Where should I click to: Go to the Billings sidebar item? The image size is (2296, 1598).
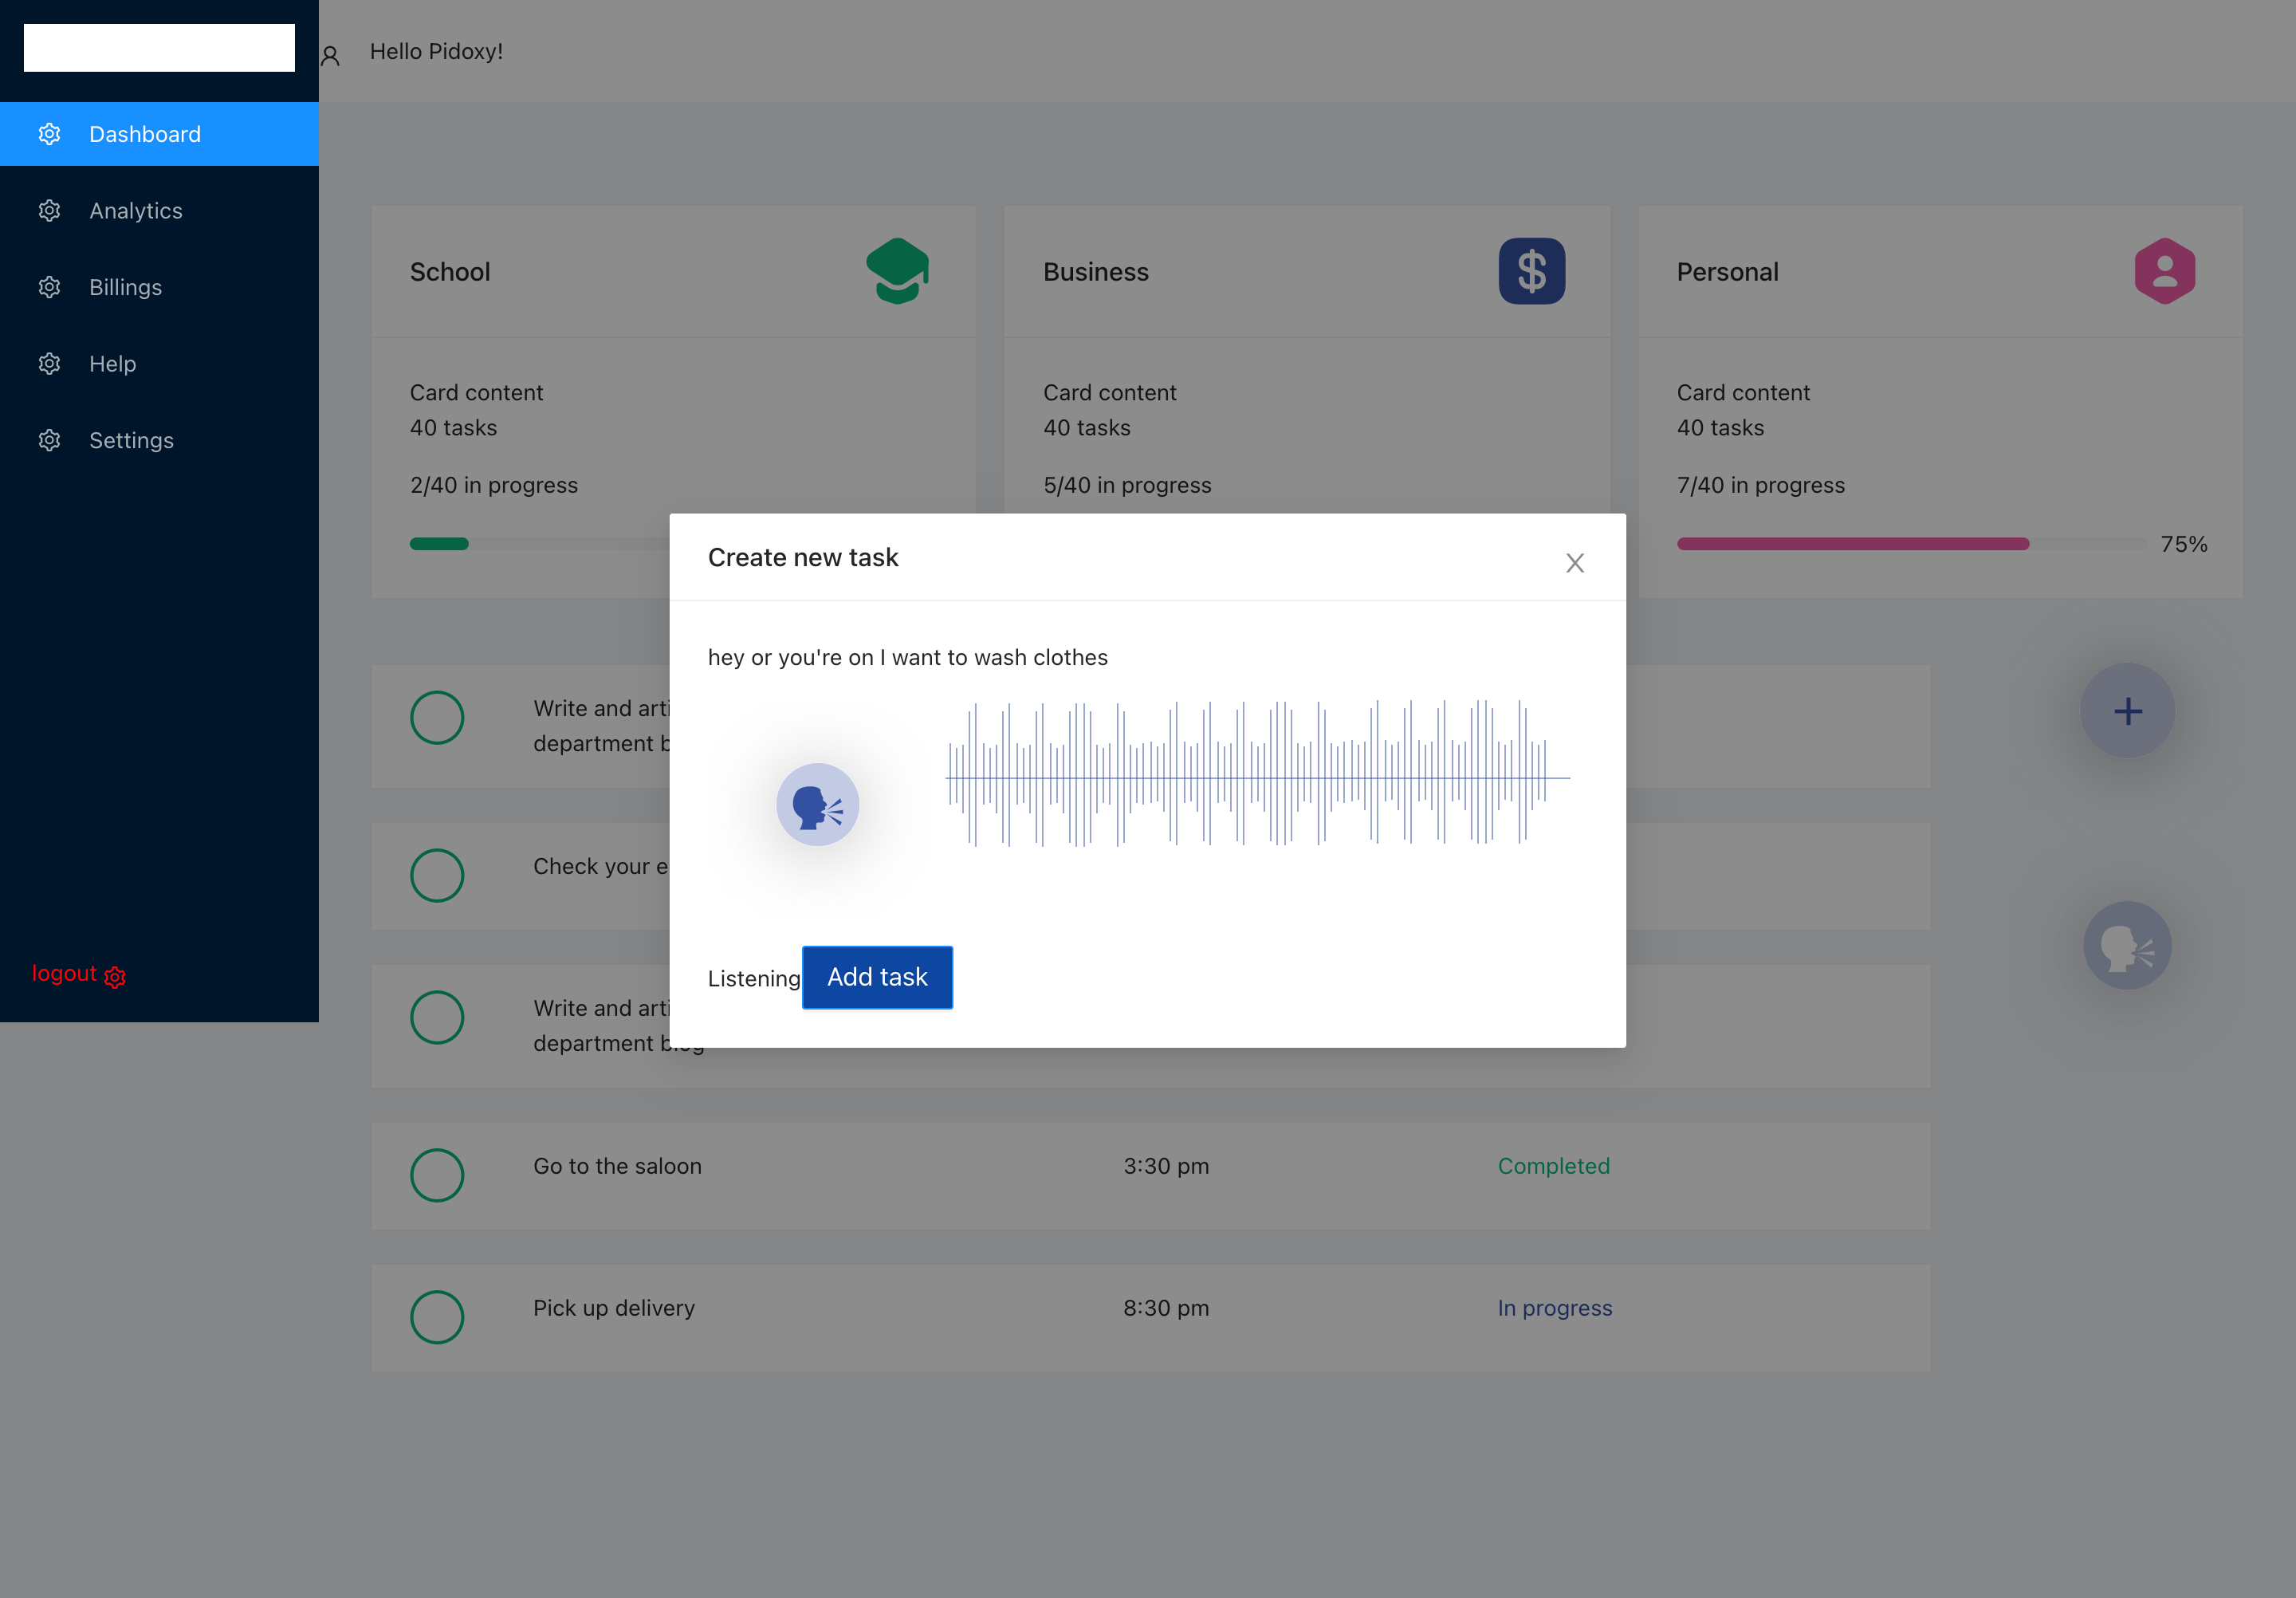(125, 288)
